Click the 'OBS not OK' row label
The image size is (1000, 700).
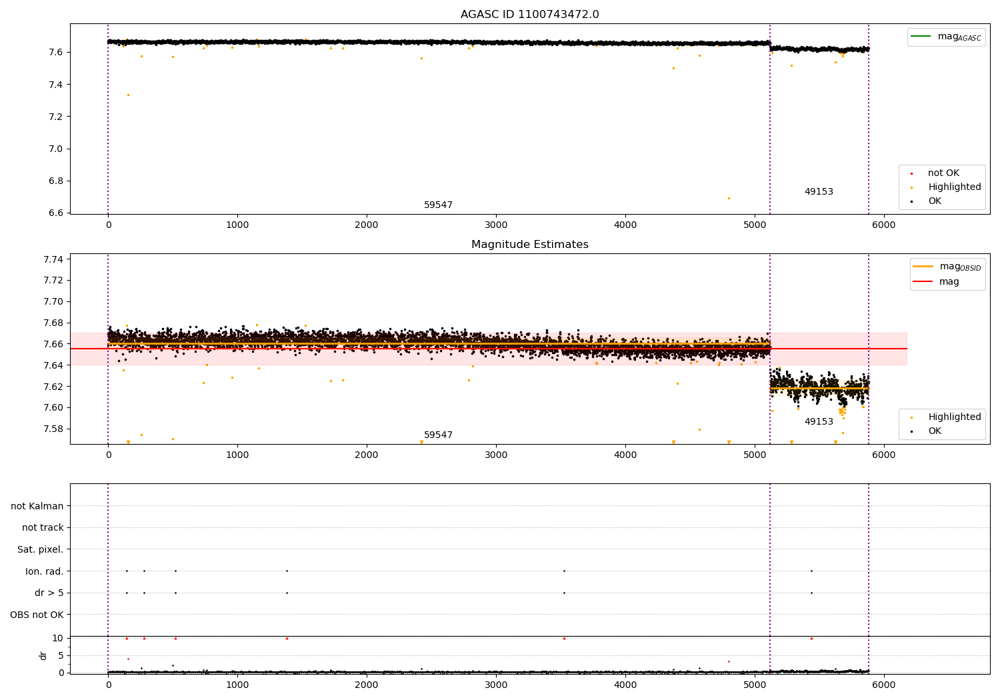(37, 615)
